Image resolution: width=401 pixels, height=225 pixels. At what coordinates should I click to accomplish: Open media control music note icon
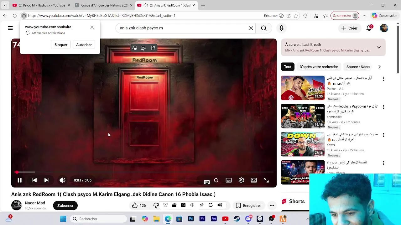316,16
